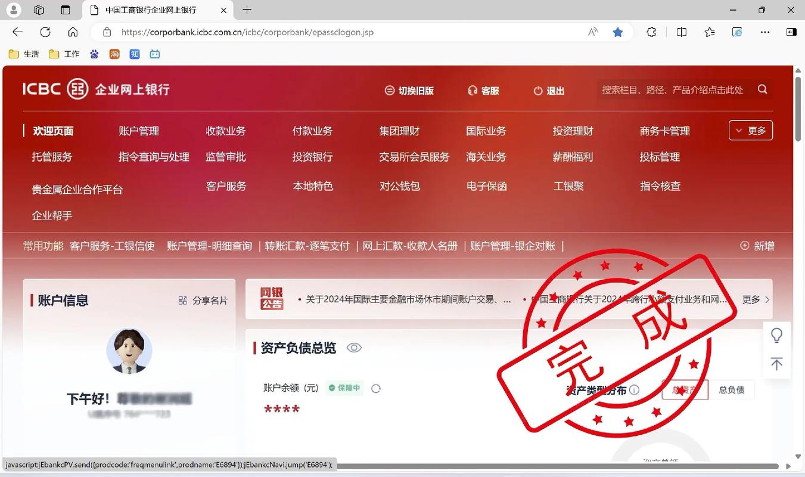Activate the read aloud icon
Viewport: 805px width, 477px height.
point(593,32)
